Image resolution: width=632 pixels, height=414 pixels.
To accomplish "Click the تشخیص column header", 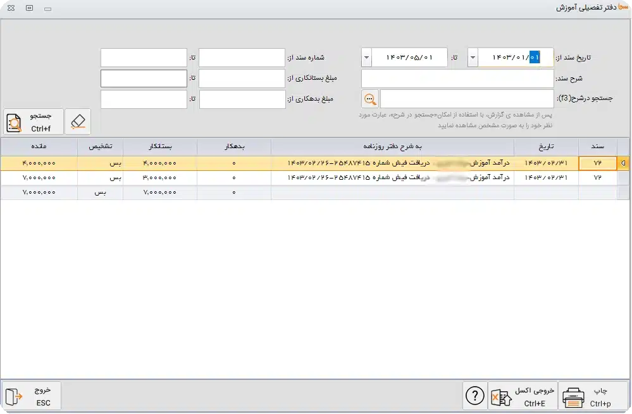I will tap(101, 146).
